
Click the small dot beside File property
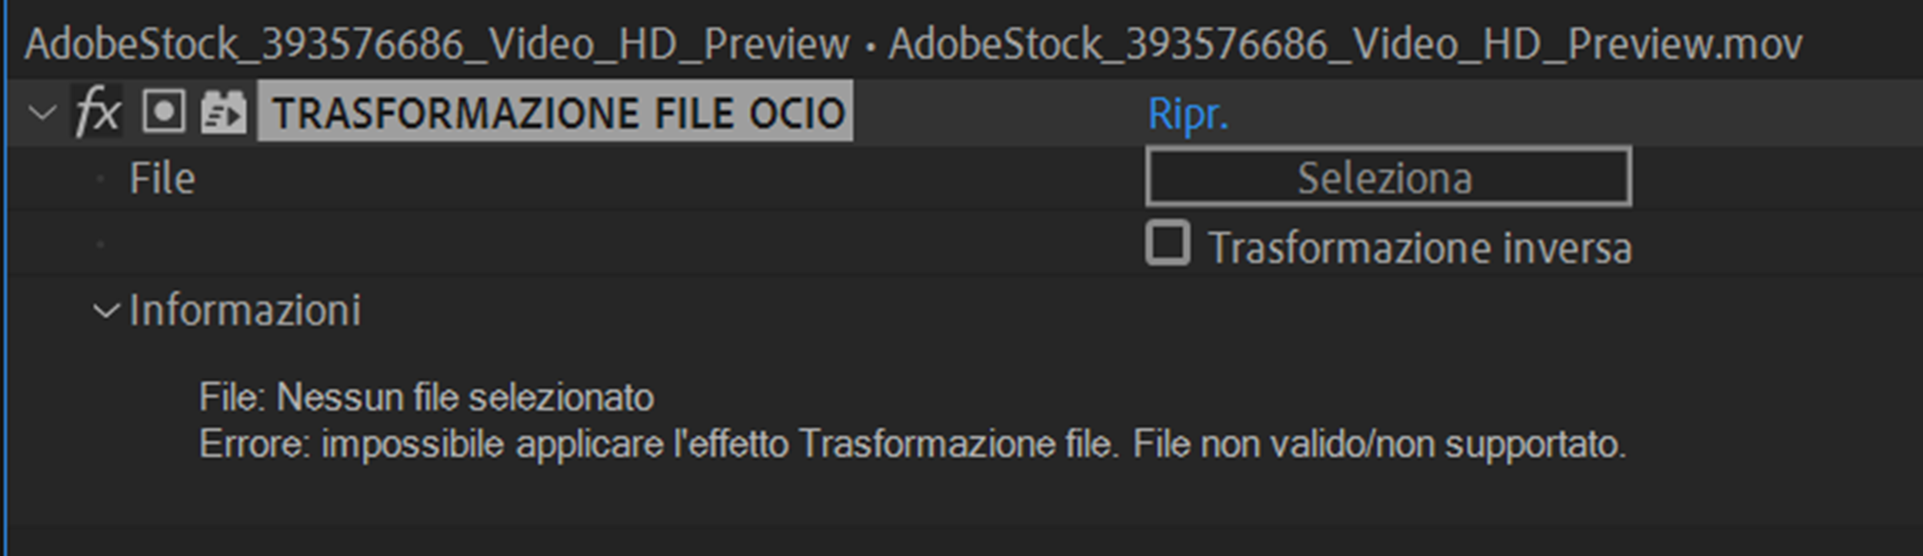pos(101,178)
